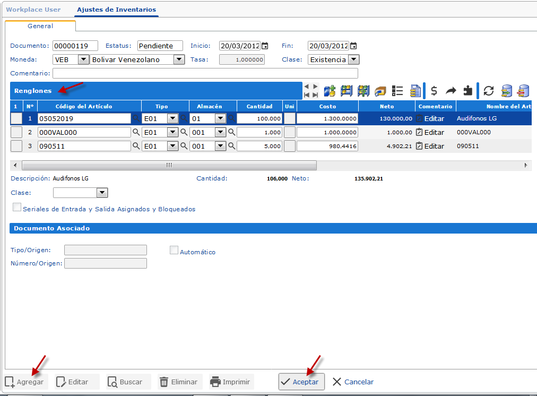Open the calendar picker next to Inicio date
The width and height of the screenshot is (537, 396).
coord(265,46)
